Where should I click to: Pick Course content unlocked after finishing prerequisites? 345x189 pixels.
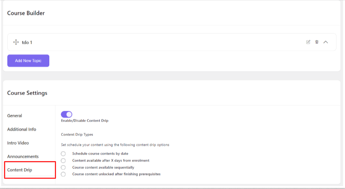[x=63, y=174]
